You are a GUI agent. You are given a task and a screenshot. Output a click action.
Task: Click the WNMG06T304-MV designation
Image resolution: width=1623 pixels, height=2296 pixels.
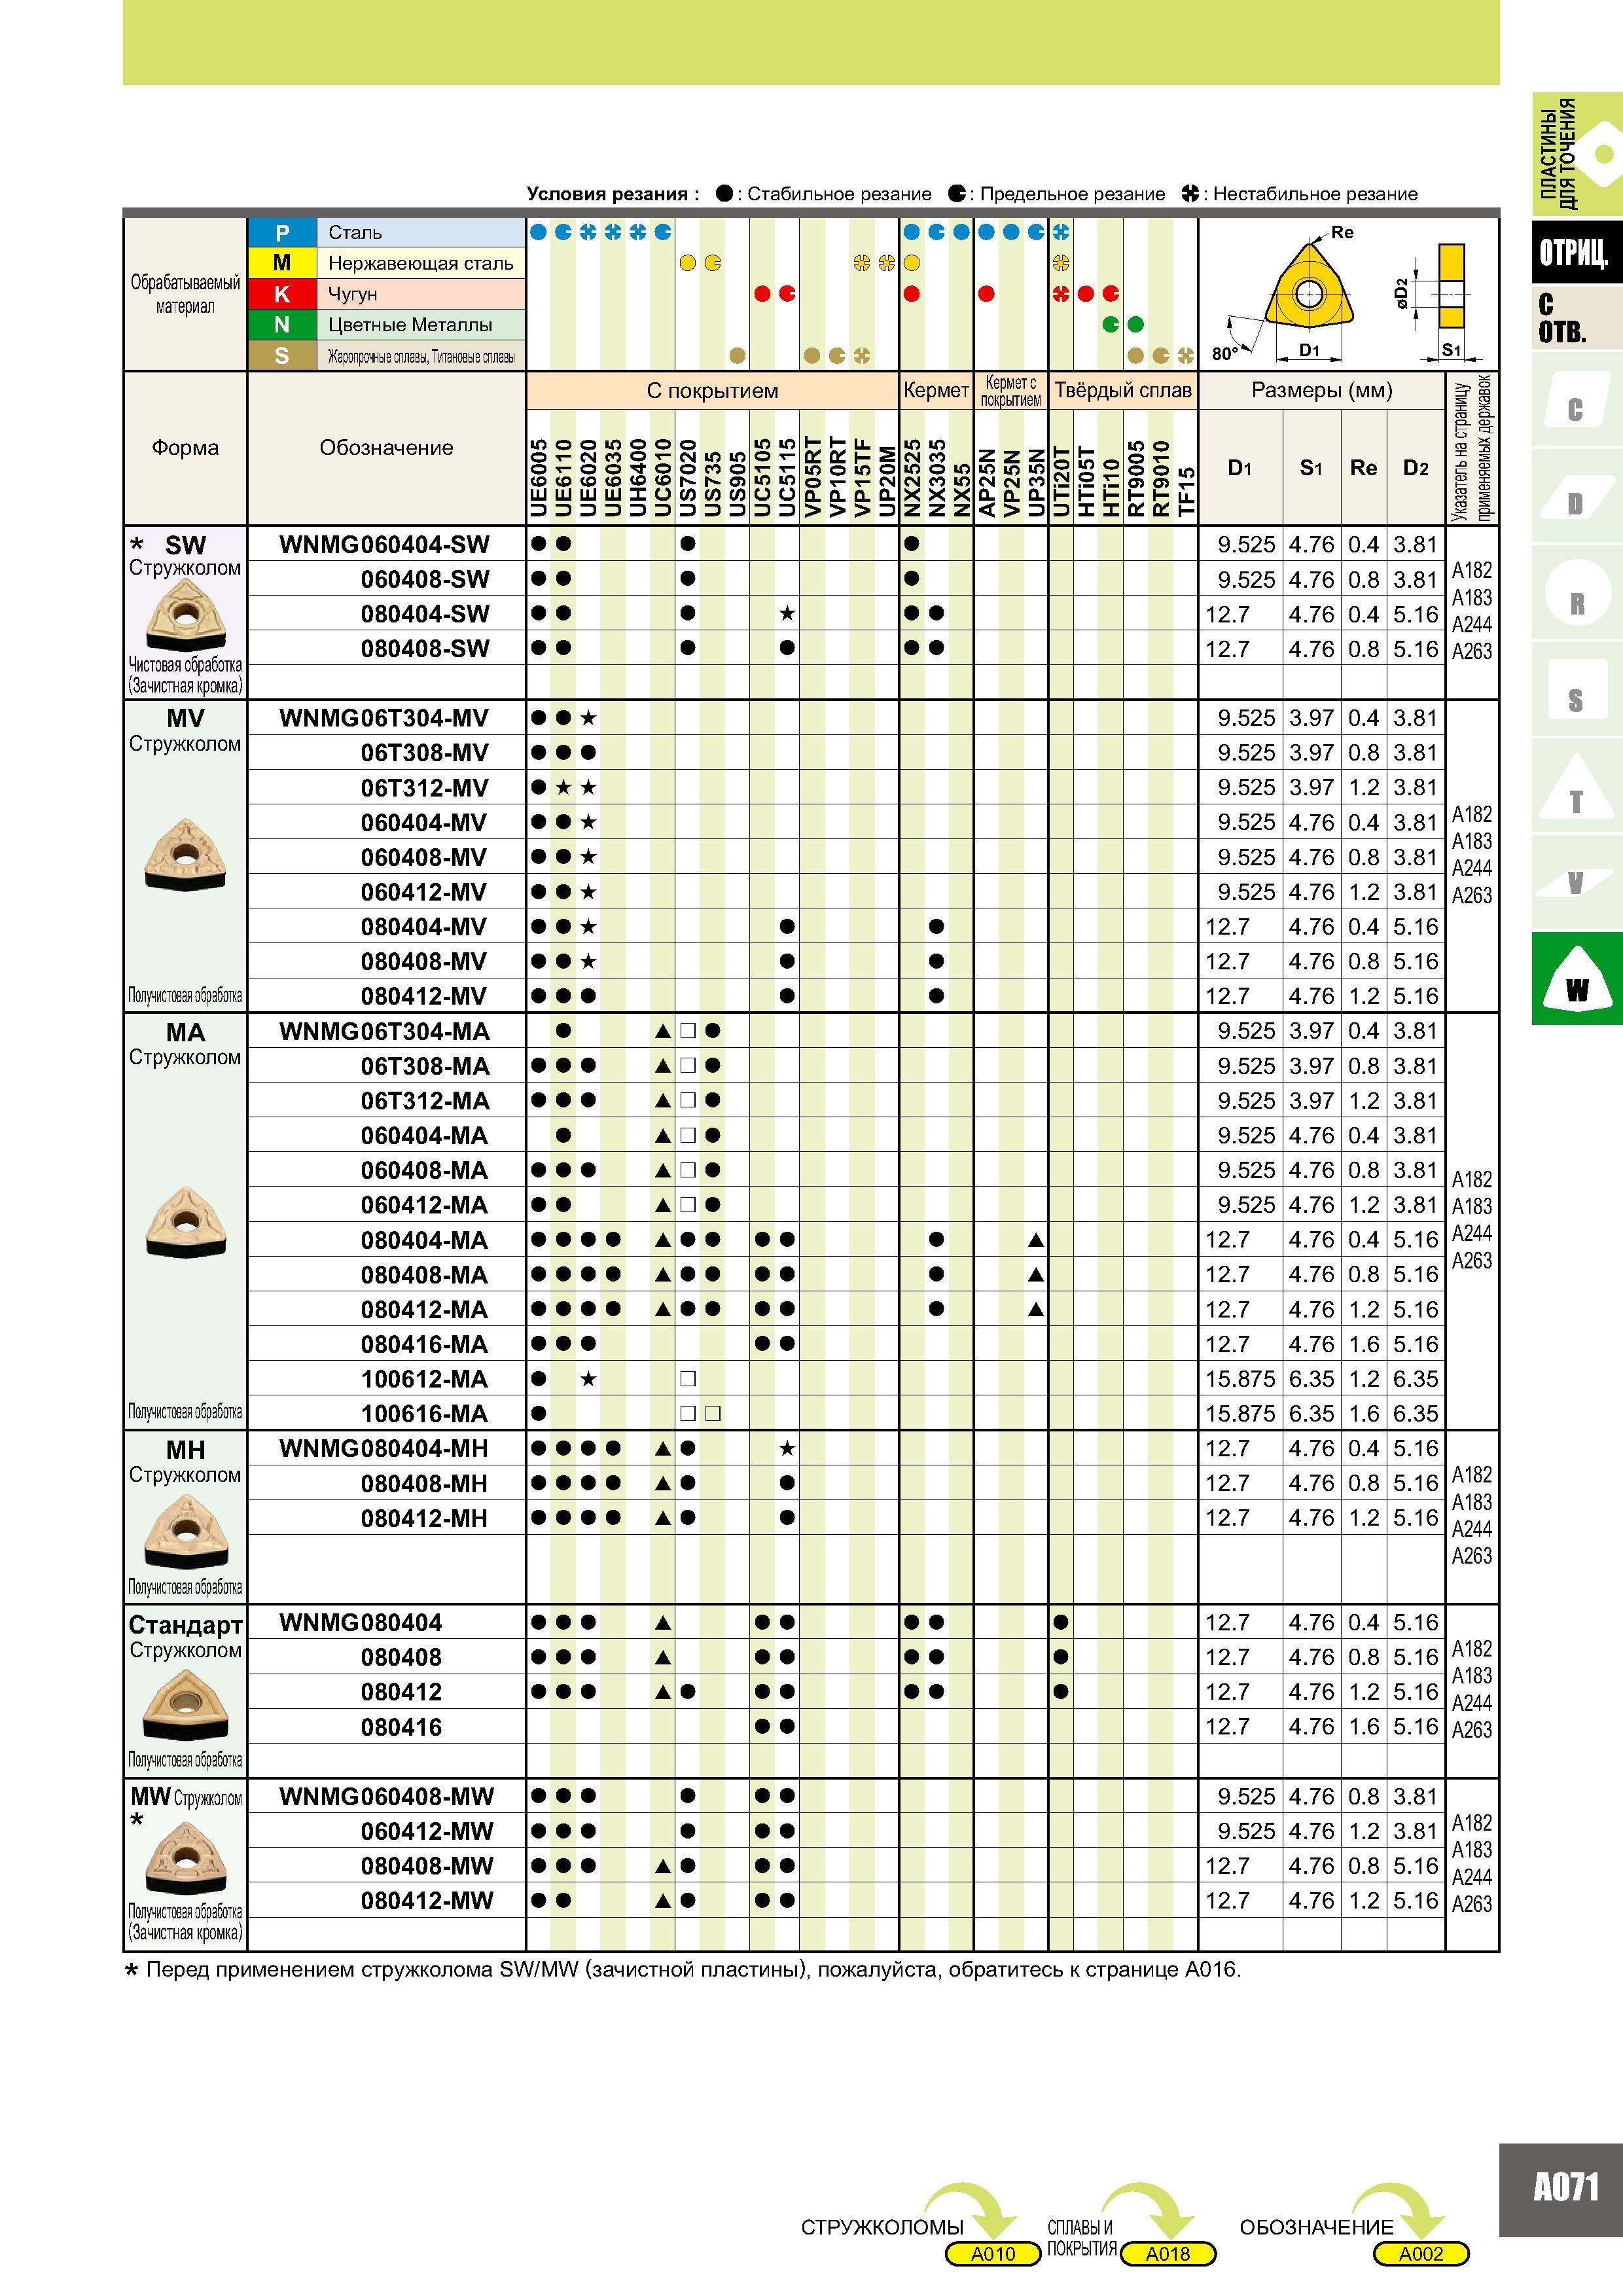(x=384, y=718)
